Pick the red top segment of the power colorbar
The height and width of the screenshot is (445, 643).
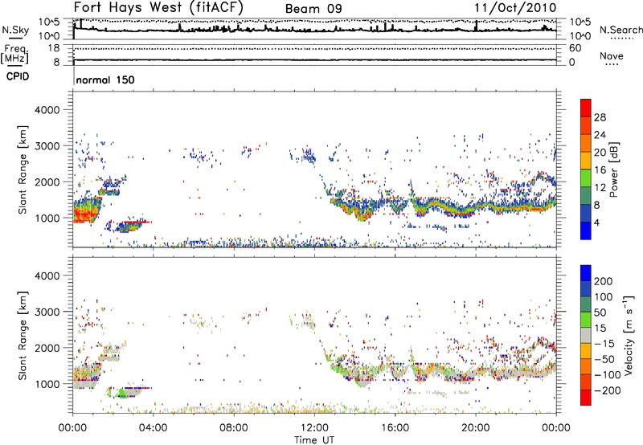click(586, 108)
